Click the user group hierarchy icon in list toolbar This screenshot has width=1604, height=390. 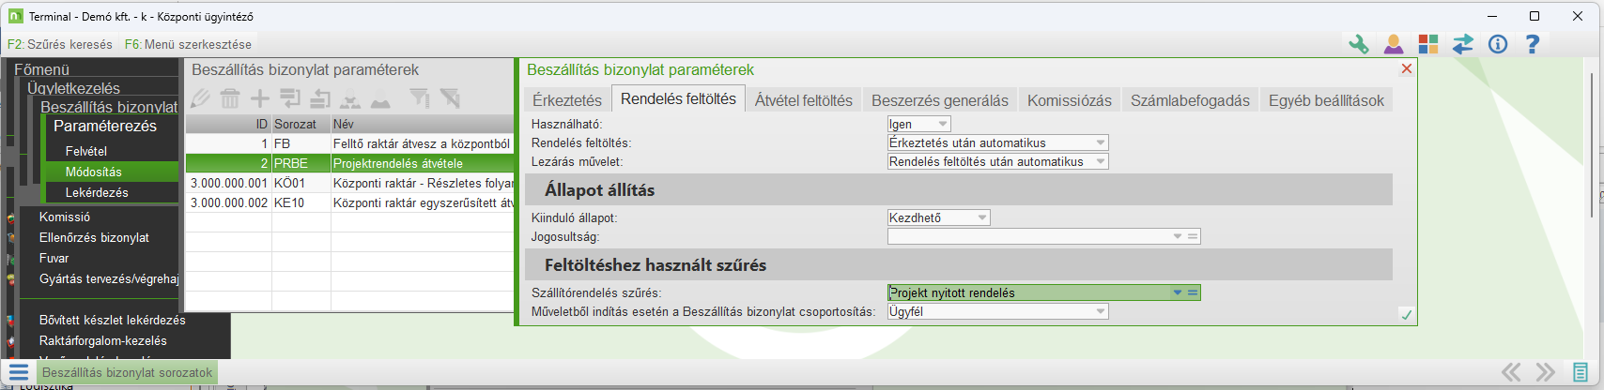coord(350,98)
